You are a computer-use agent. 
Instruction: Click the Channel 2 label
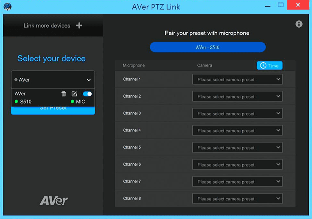pos(132,96)
